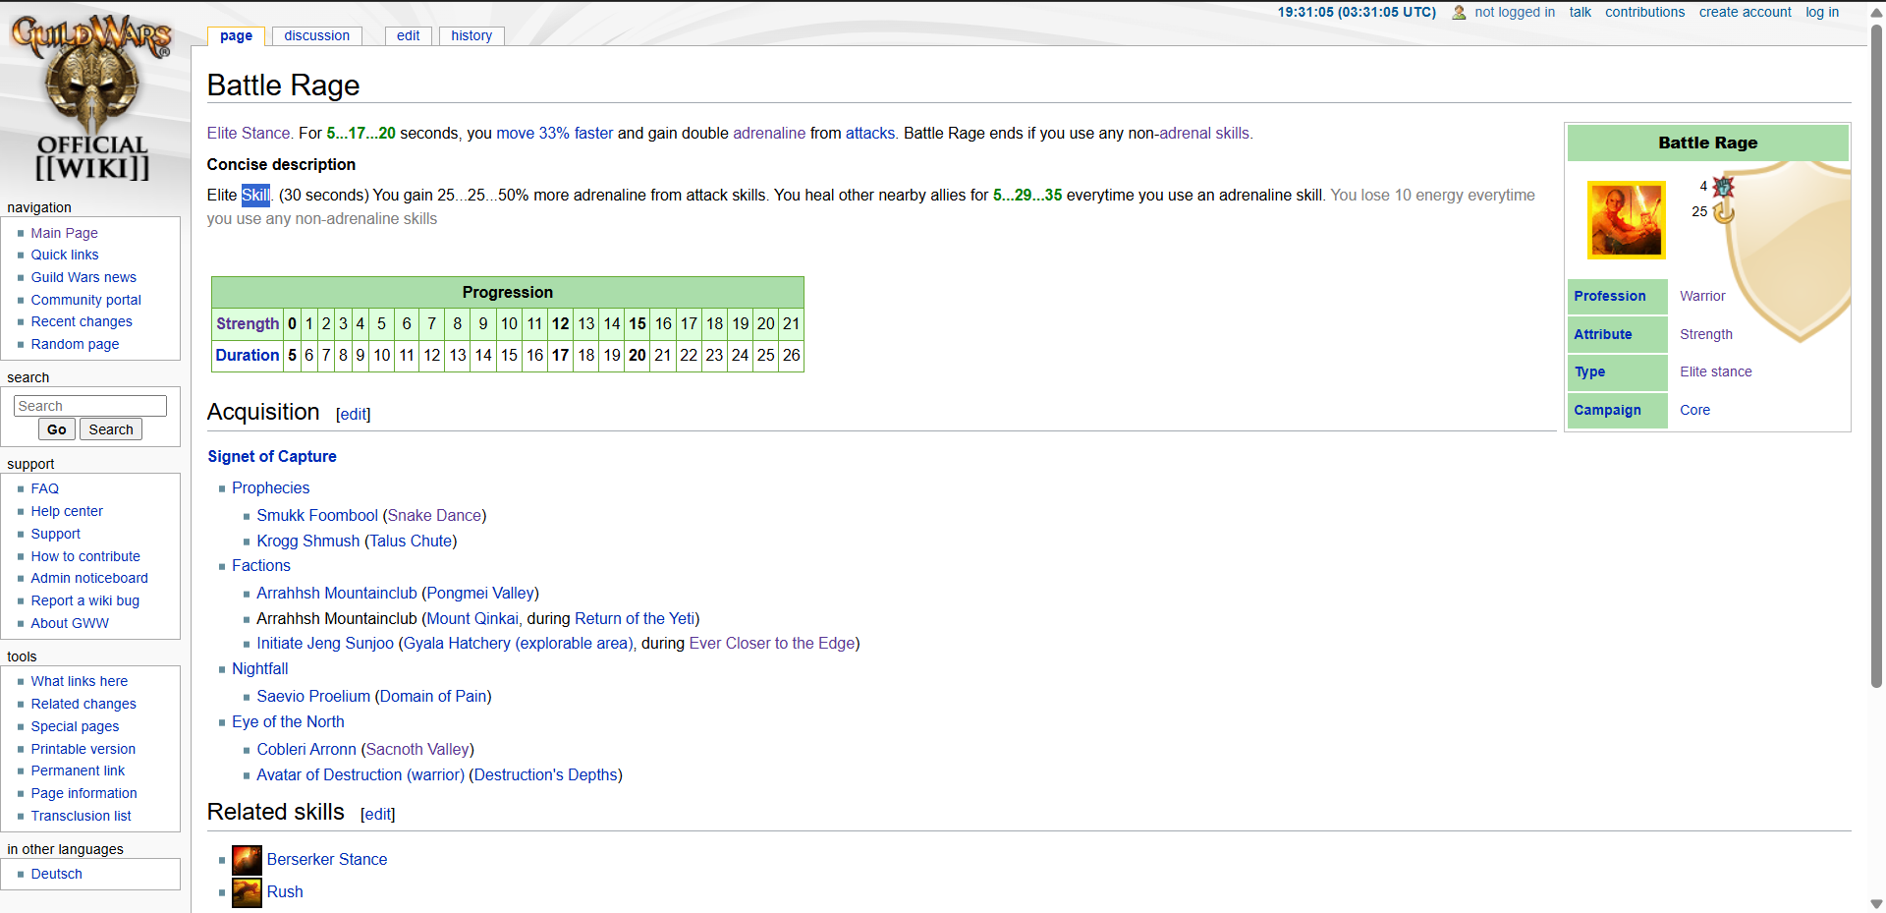Open How to contribute link
This screenshot has width=1886, height=913.
tap(84, 556)
